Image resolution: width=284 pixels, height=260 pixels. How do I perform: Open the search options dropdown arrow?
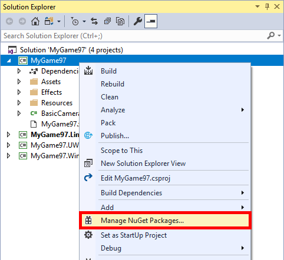pyautogui.click(x=279, y=36)
